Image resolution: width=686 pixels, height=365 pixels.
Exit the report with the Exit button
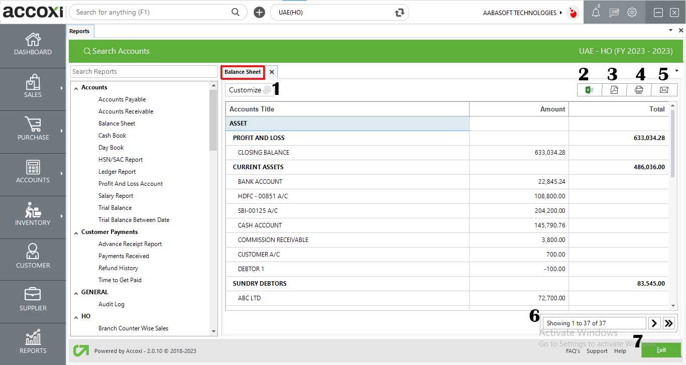click(x=661, y=349)
